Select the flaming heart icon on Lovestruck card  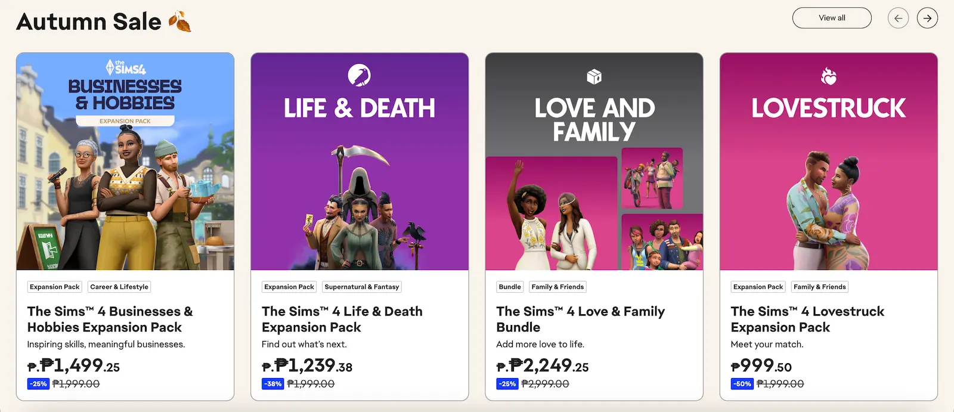pyautogui.click(x=829, y=76)
